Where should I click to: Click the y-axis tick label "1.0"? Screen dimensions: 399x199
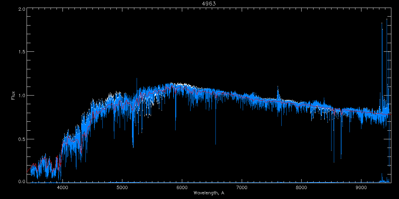tap(22, 96)
